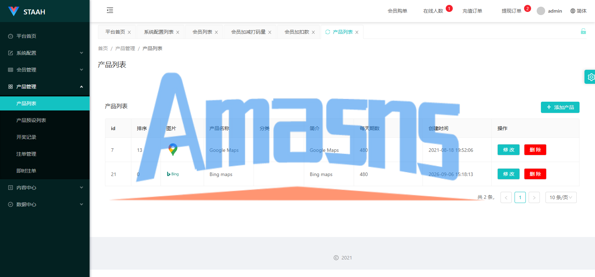Open 充值订单 in the top bar
Screen dimensions: 595x277
click(x=472, y=11)
